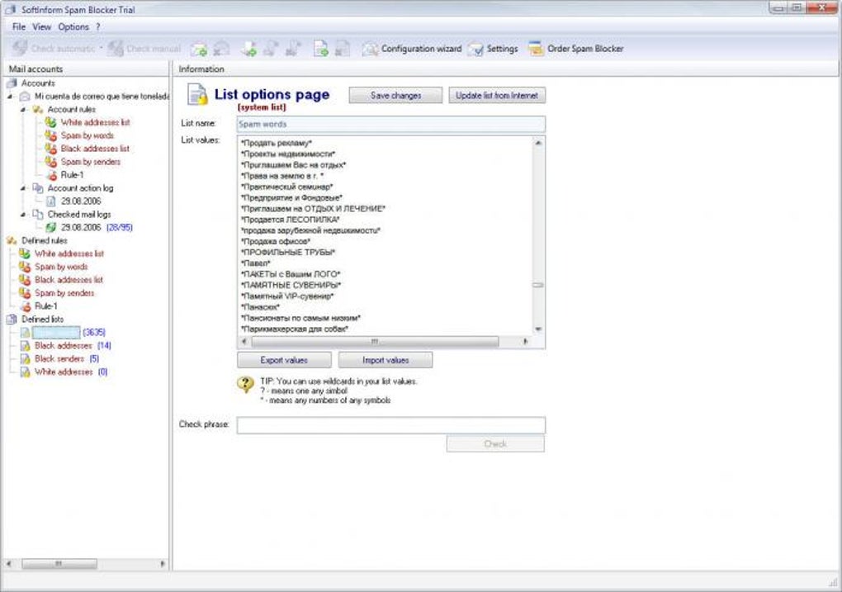The width and height of the screenshot is (842, 592).
Task: Click the icon of Rule-1 under Defined rules
Action: [x=26, y=306]
